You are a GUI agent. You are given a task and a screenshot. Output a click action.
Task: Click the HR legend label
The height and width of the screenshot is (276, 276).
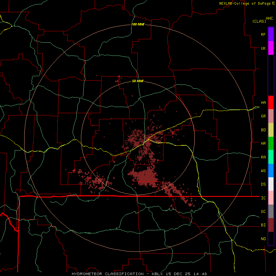tap(263, 144)
